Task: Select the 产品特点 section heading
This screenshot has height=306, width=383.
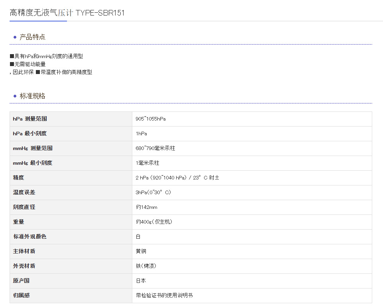Action: point(32,37)
